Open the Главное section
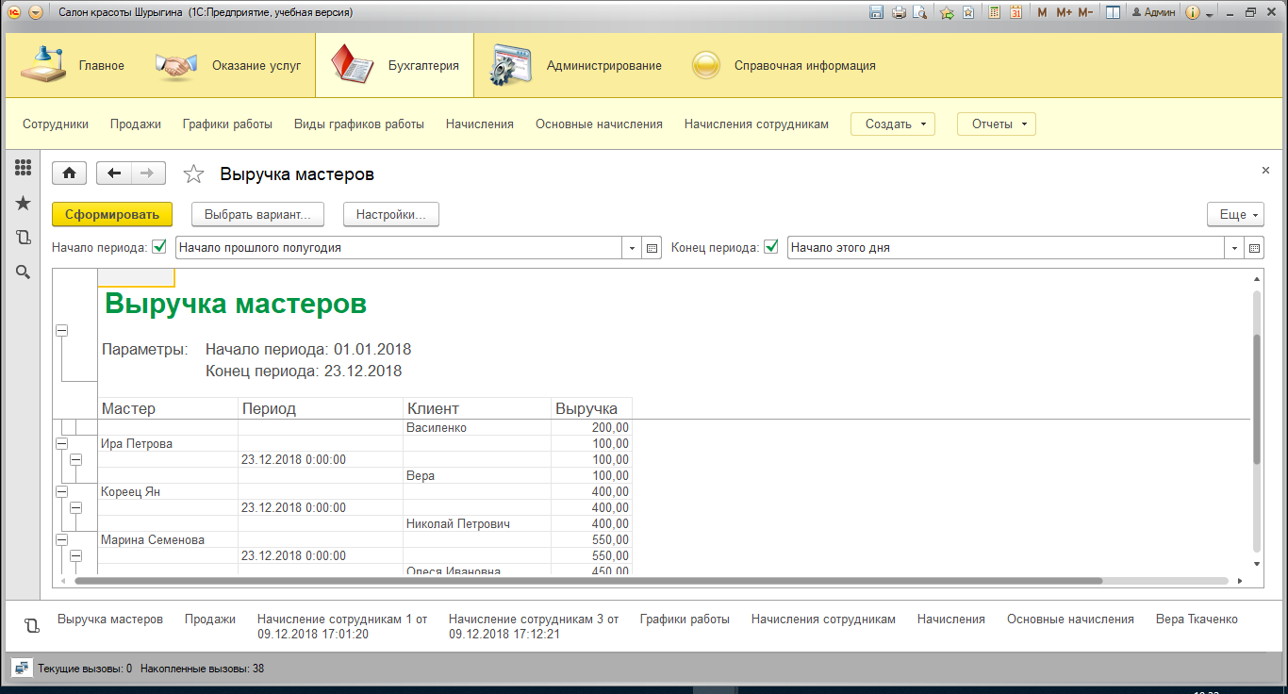1288x694 pixels. 73,66
